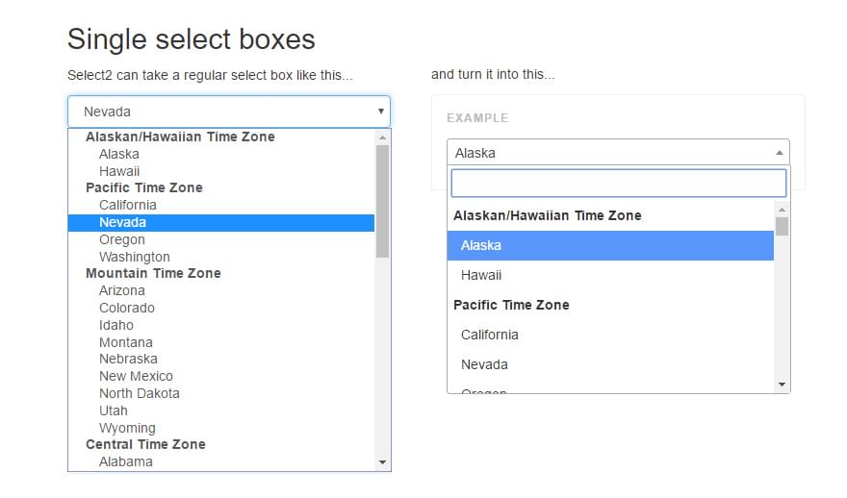Select New Mexico option
Screen dimensions: 847x498
pyautogui.click(x=136, y=376)
